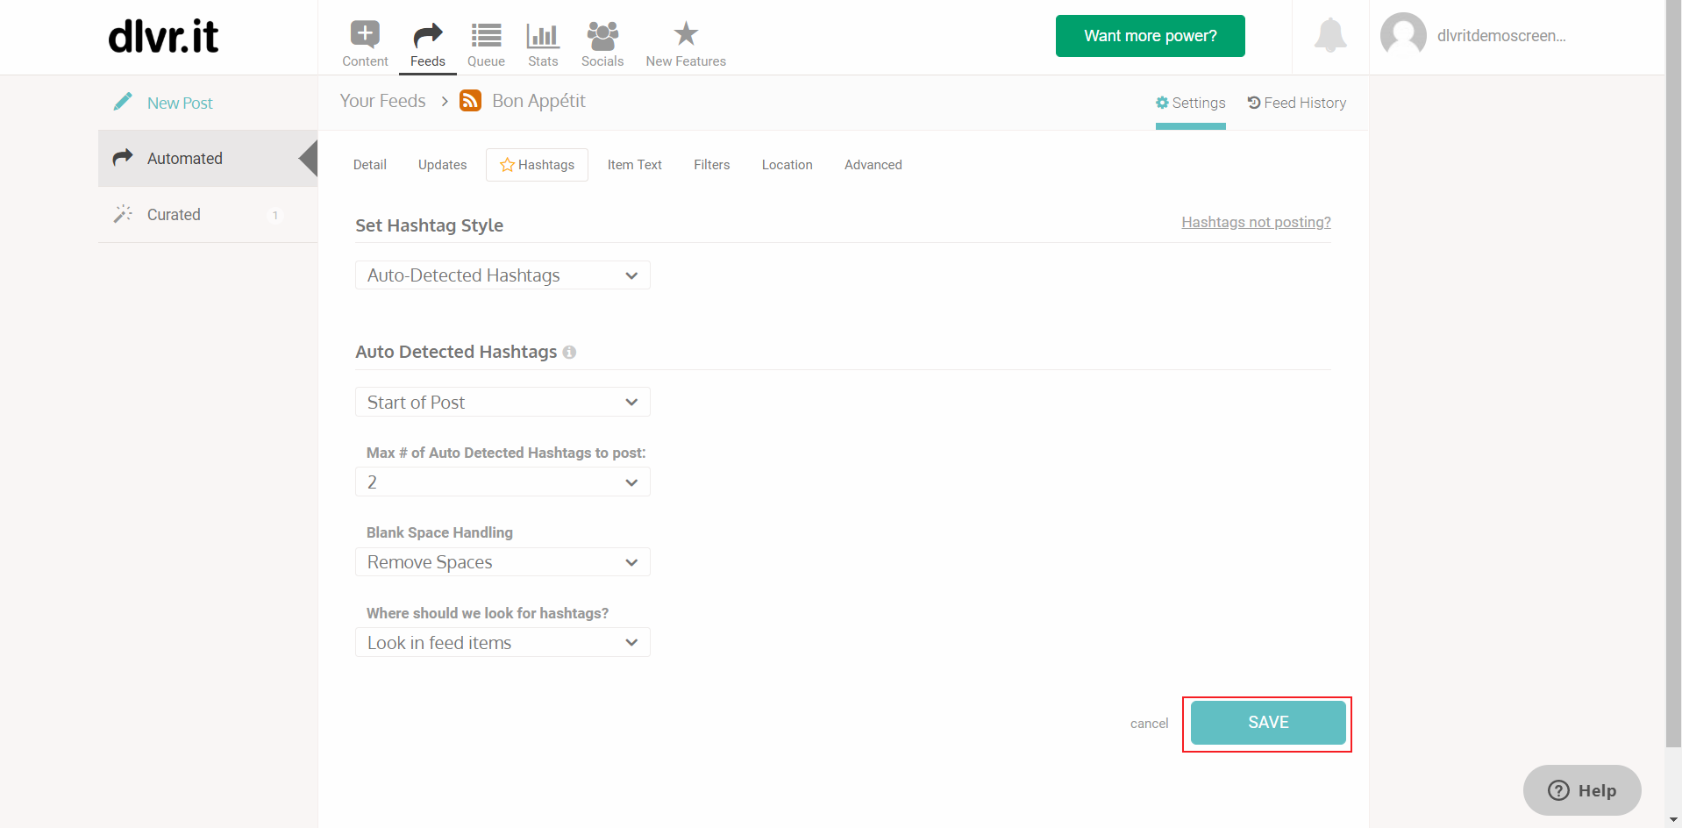The height and width of the screenshot is (828, 1682).
Task: Open the New Post sidebar label
Action: click(180, 103)
